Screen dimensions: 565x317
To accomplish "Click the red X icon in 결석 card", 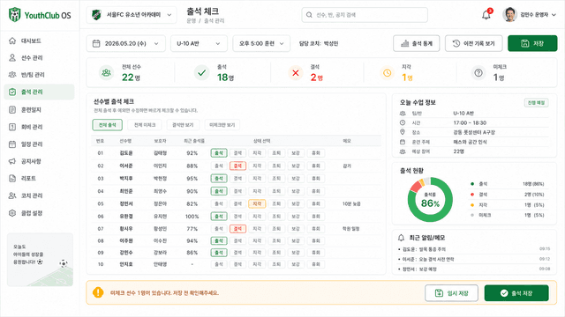I will point(296,73).
